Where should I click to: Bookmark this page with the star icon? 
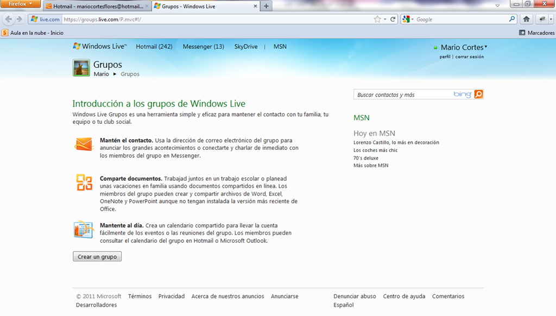377,20
